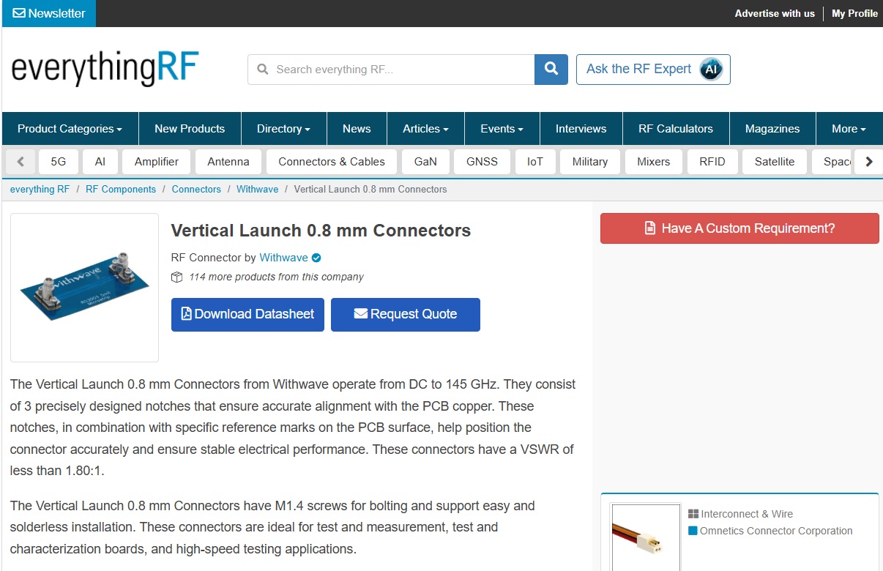
Task: Open Advertise with us link
Action: [x=775, y=13]
